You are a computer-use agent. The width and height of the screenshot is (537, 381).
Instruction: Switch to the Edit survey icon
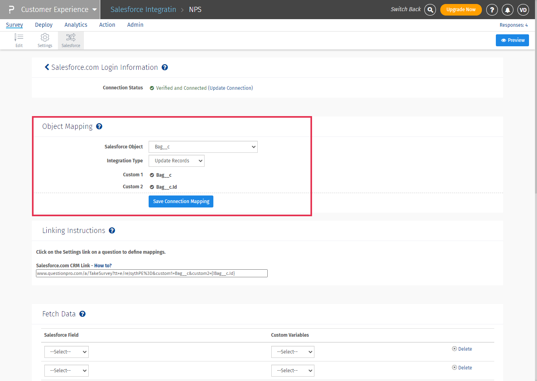[x=19, y=40]
